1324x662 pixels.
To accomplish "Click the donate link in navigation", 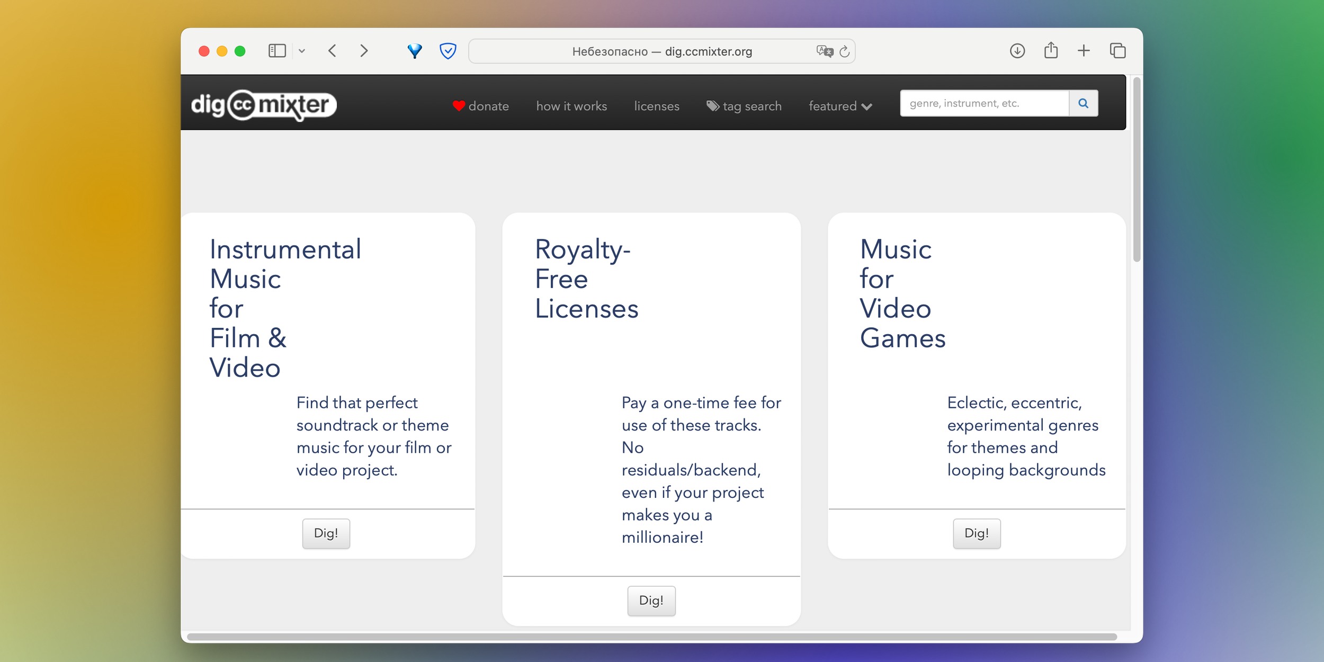I will click(480, 105).
